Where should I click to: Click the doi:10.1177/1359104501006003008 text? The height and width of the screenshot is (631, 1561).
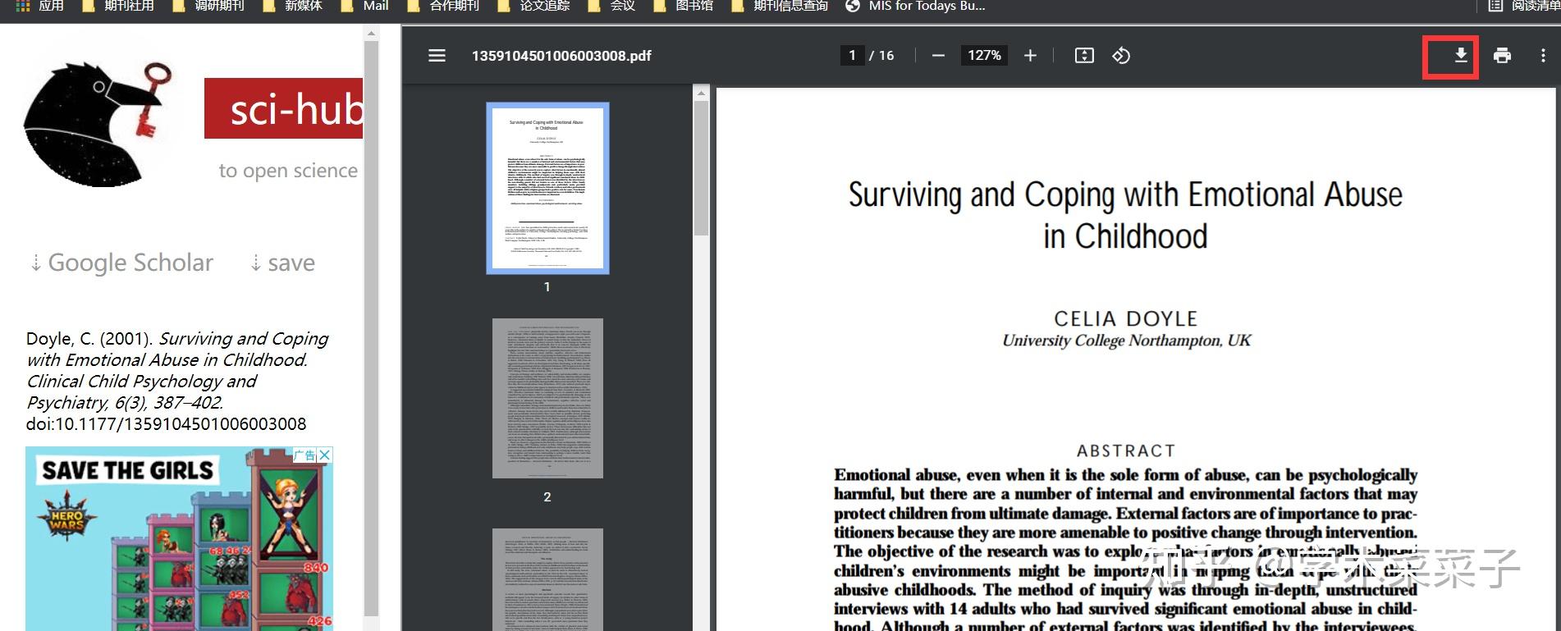pos(166,424)
